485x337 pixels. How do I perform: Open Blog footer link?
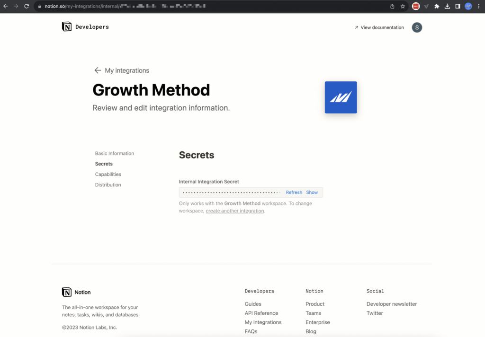click(311, 331)
